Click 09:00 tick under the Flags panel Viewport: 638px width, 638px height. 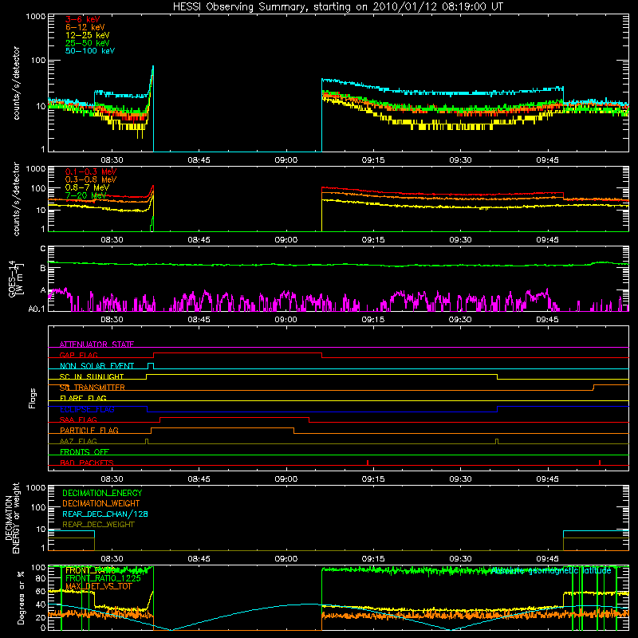click(x=286, y=478)
